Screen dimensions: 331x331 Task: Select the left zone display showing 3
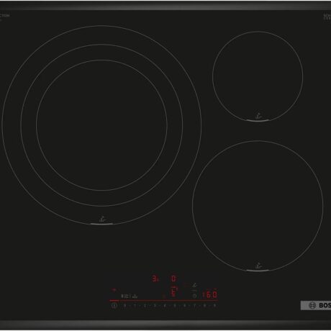[x=155, y=278]
